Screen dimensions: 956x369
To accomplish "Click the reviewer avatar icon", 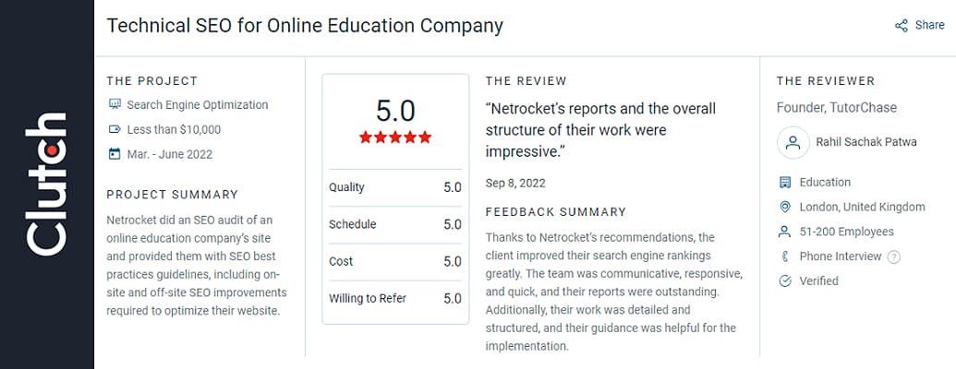I will pyautogui.click(x=793, y=143).
